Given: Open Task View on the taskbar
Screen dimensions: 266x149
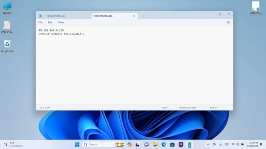Looking at the screenshot, I should click(138, 144).
